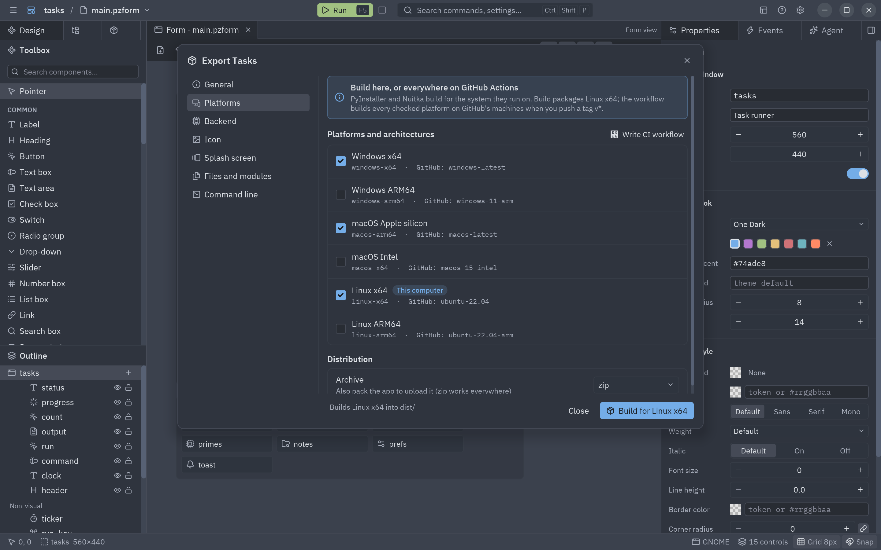Clear accent color with the x icon

coord(830,244)
